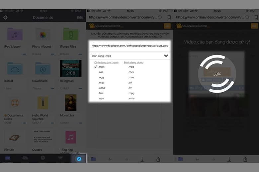
Task: Tap share icon in right browser toolbar
Action: point(245,159)
